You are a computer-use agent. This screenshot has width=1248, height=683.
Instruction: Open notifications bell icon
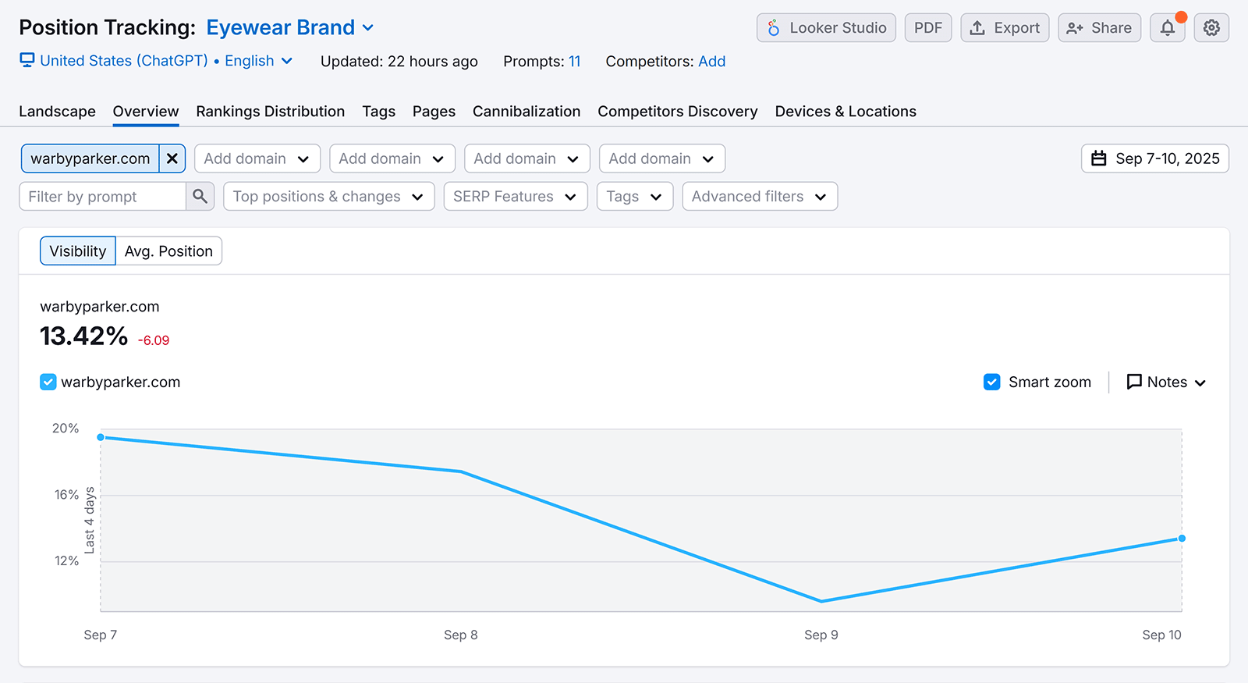point(1167,28)
